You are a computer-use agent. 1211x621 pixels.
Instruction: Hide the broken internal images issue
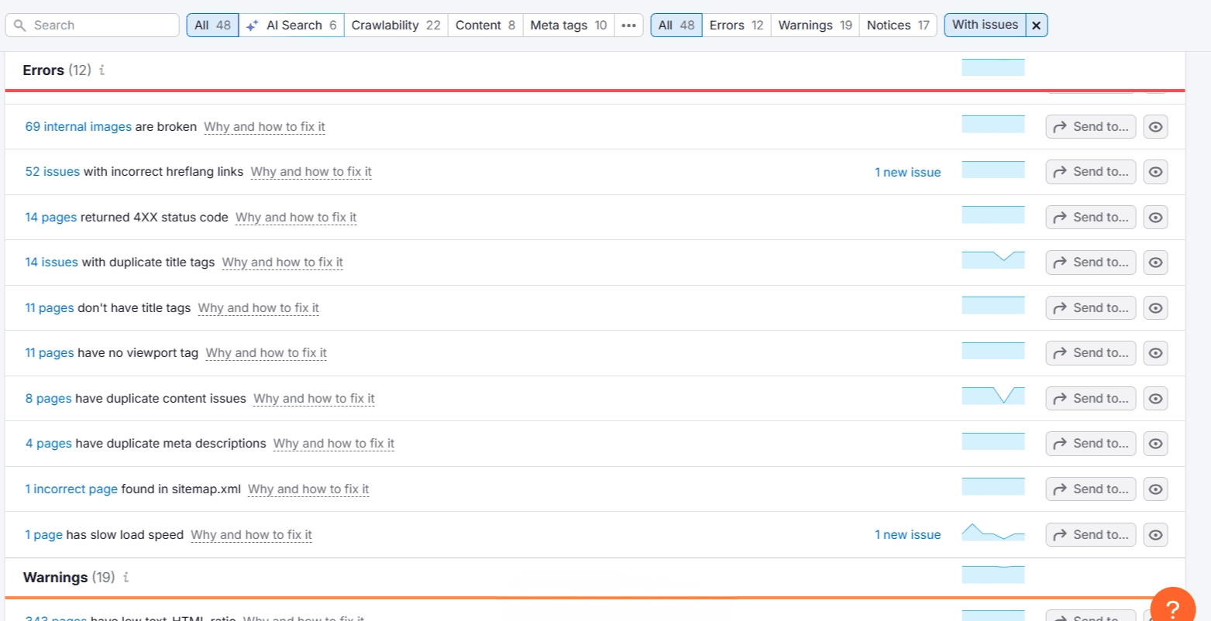[x=1155, y=127]
